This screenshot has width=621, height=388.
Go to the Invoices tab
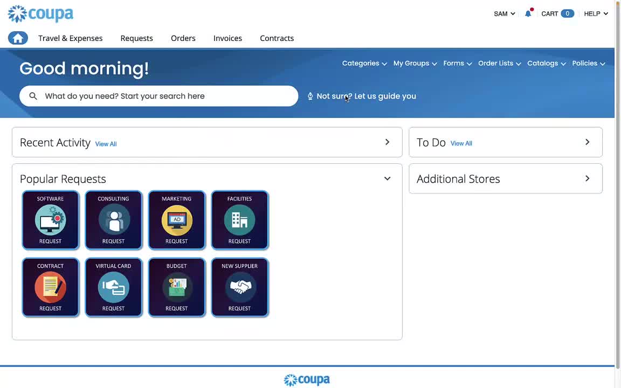(227, 38)
